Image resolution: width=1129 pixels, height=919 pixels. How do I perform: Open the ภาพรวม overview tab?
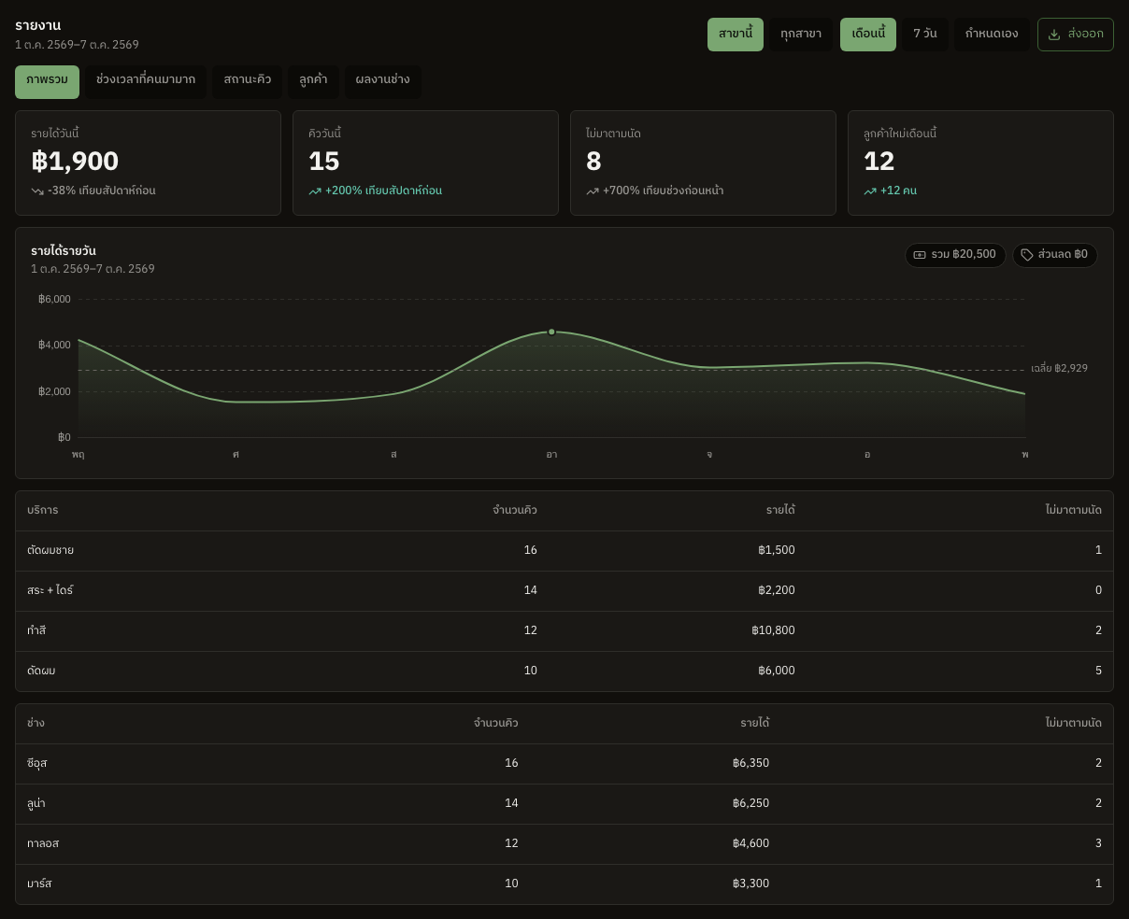(x=47, y=81)
